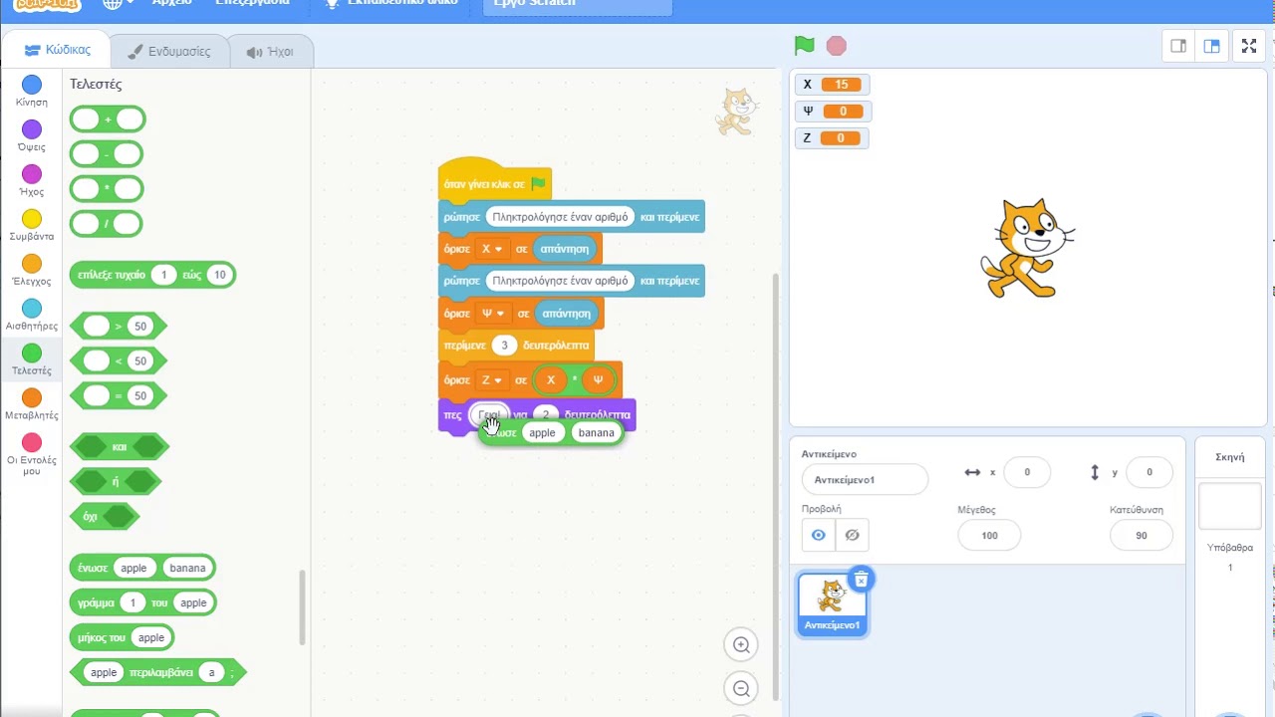Switch to the Ήχοι tab
1275x717 pixels.
click(270, 52)
